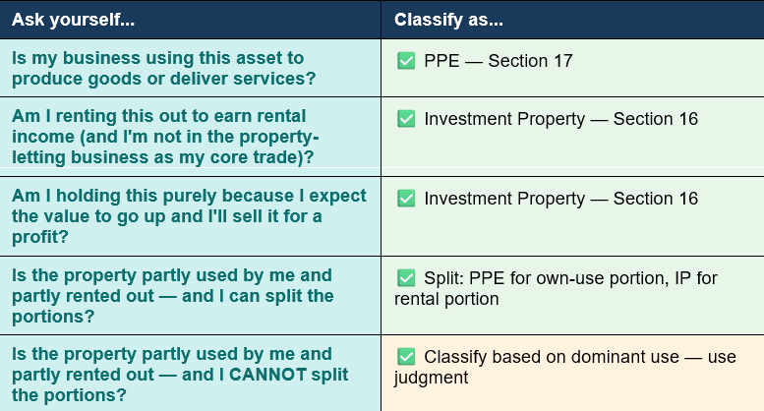
Task: Click 'PPE — Section 17' answer text
Action: click(x=499, y=61)
